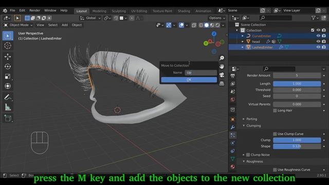Toggle camera view icon
This screenshot has height=185, width=329.
(222, 75)
